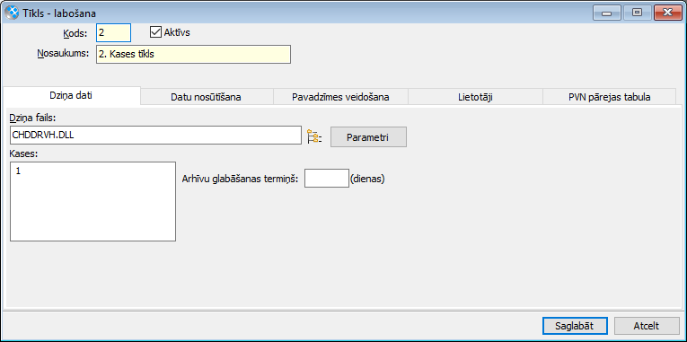Open the driver file browse tree icon
687x342 pixels.
pyautogui.click(x=314, y=137)
